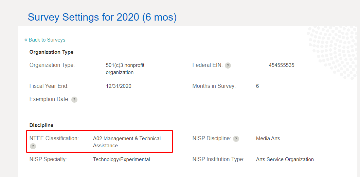Open the NISP Discipline help icon
This screenshot has height=177, width=360.
point(236,139)
